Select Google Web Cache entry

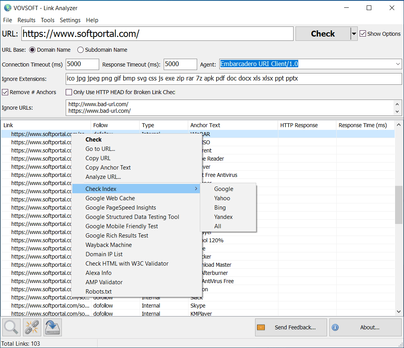136,198
